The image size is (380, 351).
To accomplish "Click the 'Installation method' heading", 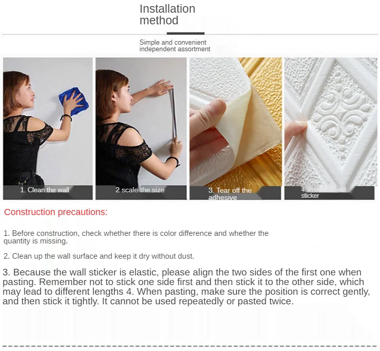I will coord(167,15).
